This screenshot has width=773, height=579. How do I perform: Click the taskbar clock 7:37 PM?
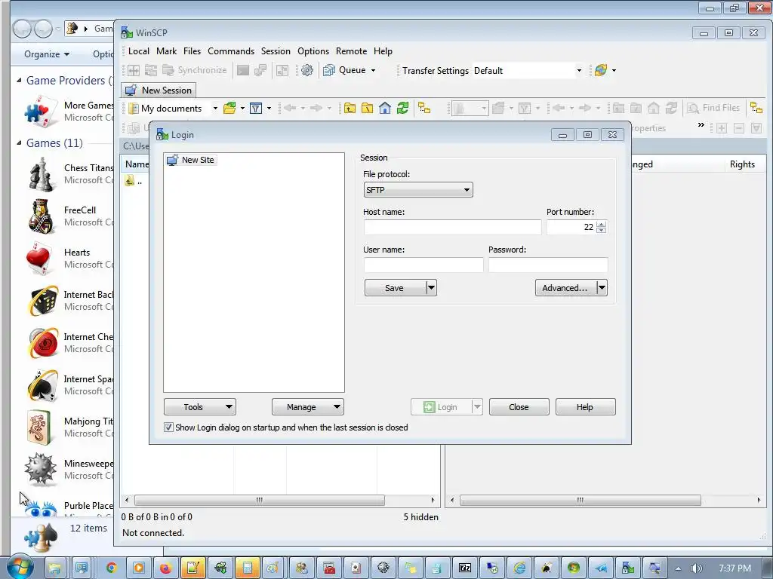click(735, 568)
